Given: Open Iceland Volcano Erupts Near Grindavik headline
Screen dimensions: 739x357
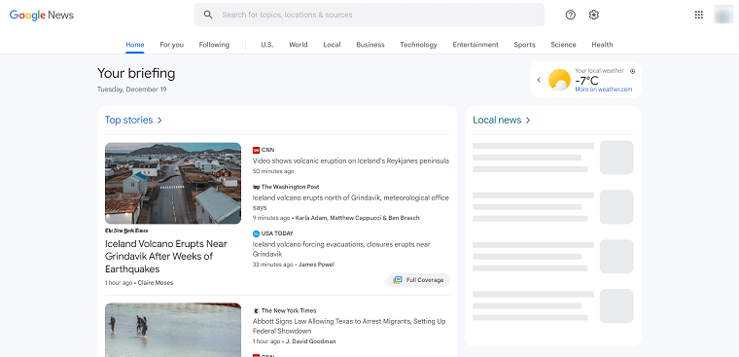Looking at the screenshot, I should (x=166, y=257).
